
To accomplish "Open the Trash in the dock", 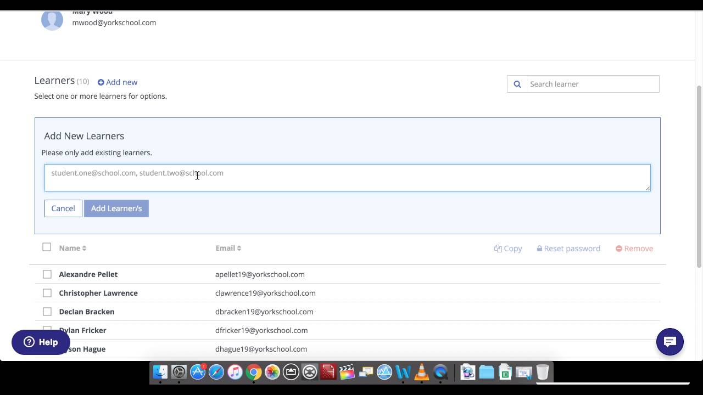I will (x=543, y=373).
